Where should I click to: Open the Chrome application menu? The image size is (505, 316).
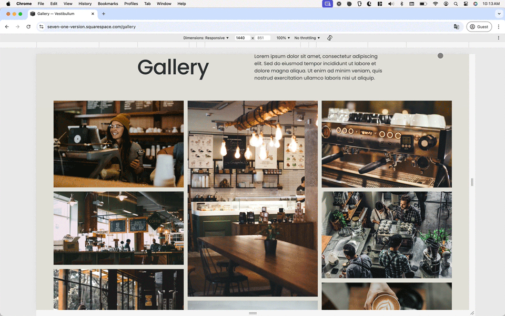click(x=24, y=4)
